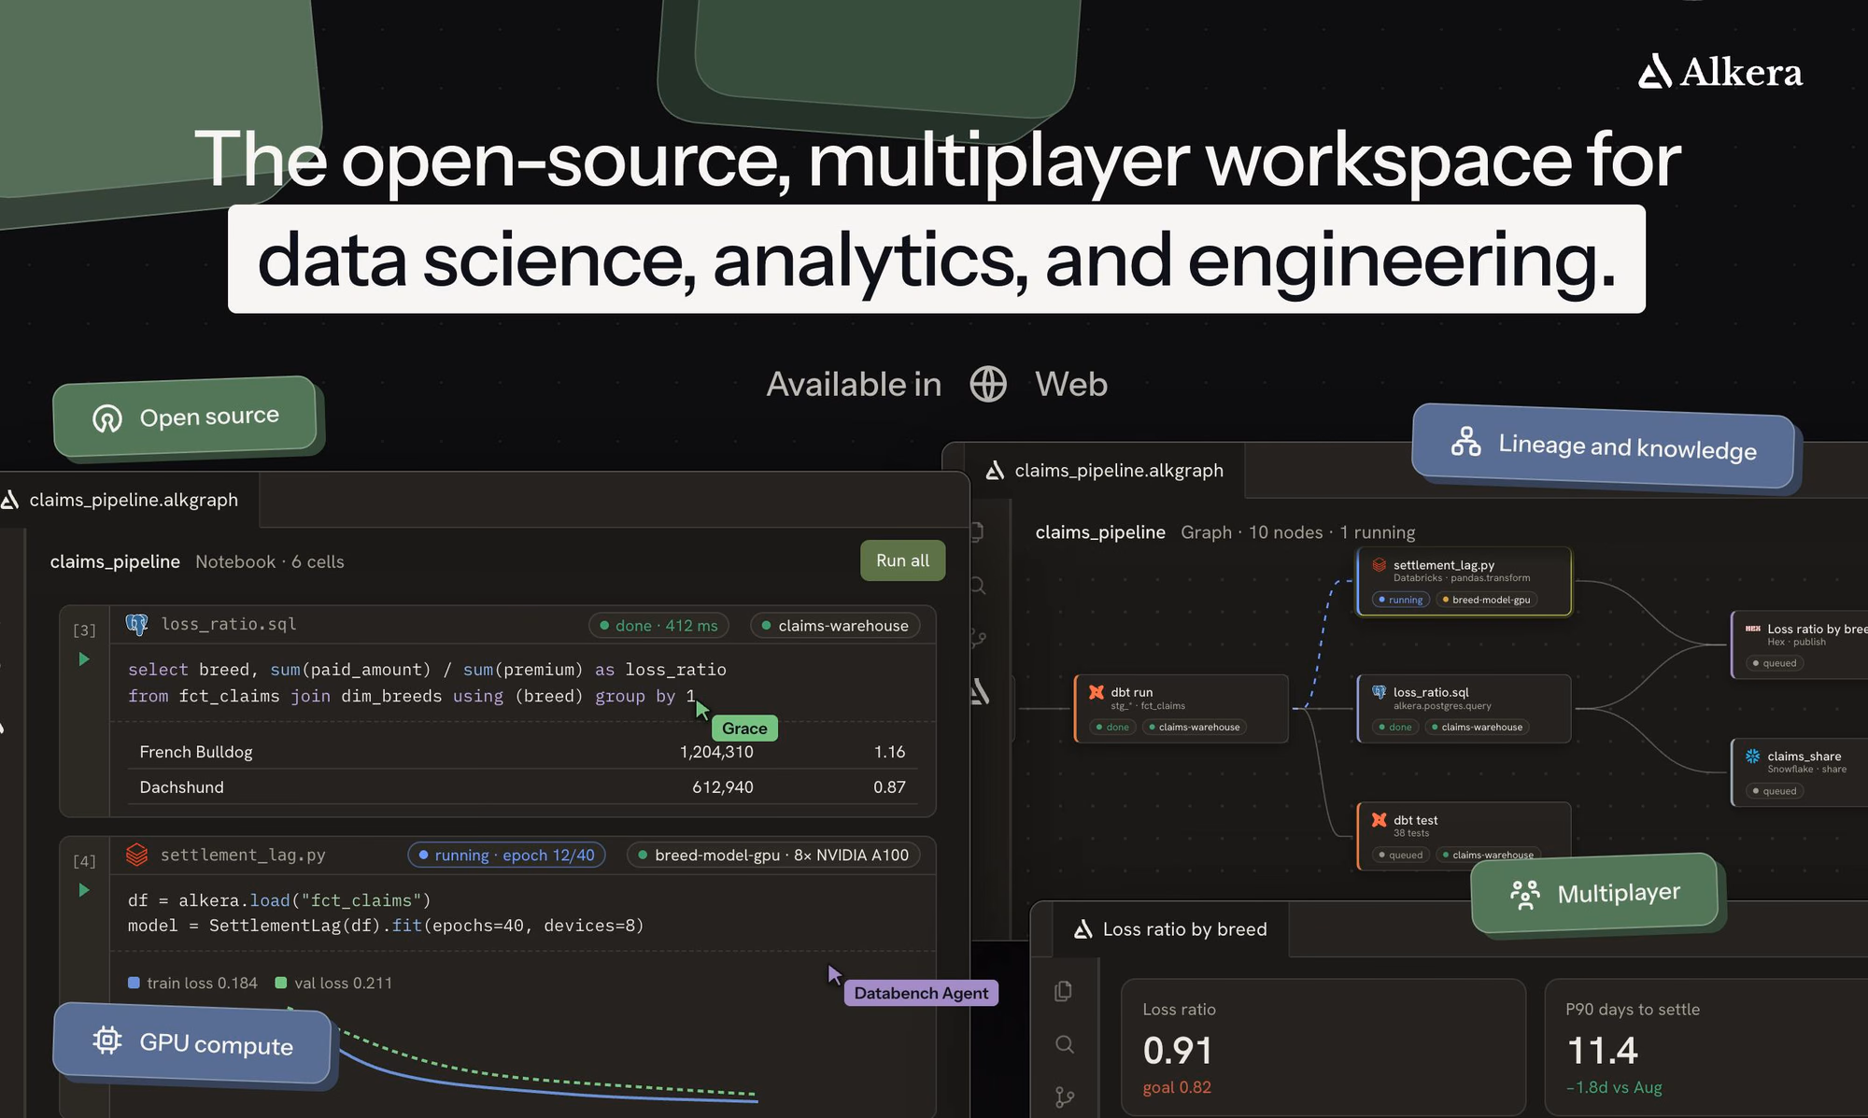Run cell 4 with its play arrow

[x=84, y=890]
